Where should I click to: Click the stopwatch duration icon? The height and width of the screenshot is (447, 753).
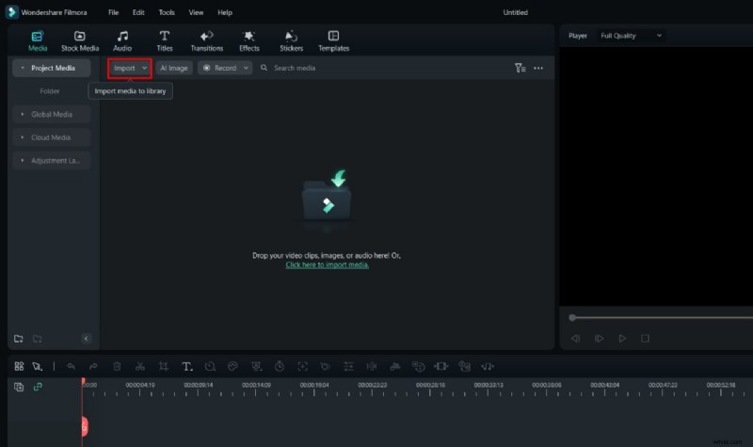(279, 366)
